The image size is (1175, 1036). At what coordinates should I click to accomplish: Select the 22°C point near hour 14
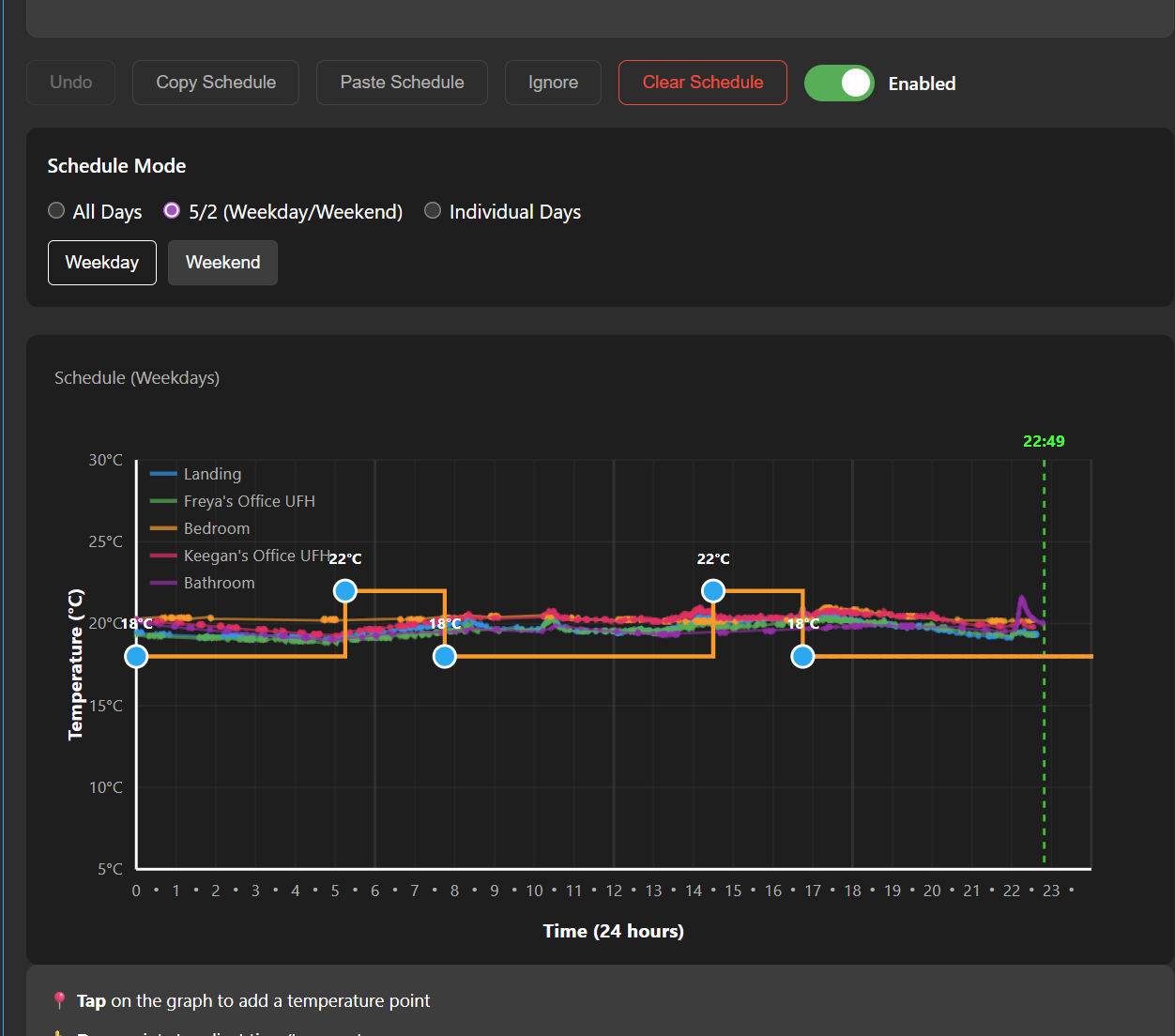point(713,591)
